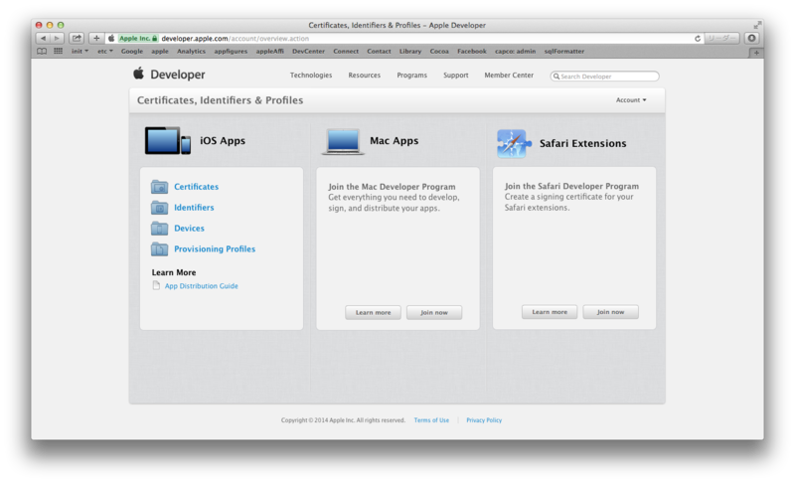Screen dimensions: 795x483
Task: Click the Devices folder icon
Action: [x=159, y=228]
